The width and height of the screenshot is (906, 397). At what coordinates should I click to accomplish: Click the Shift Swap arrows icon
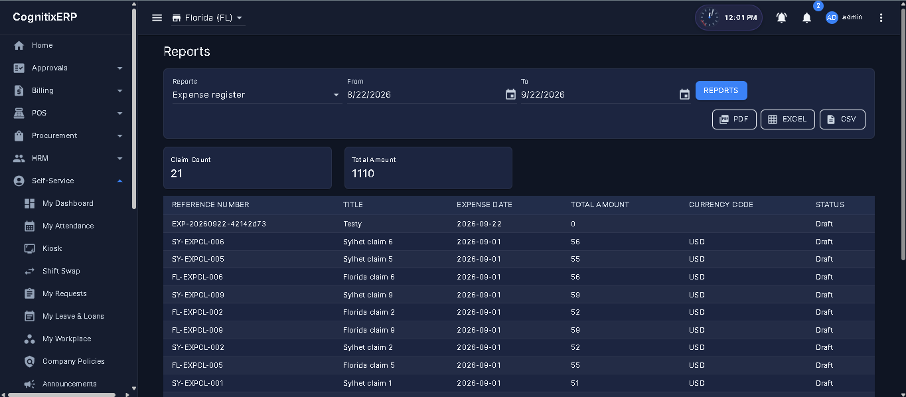point(29,271)
